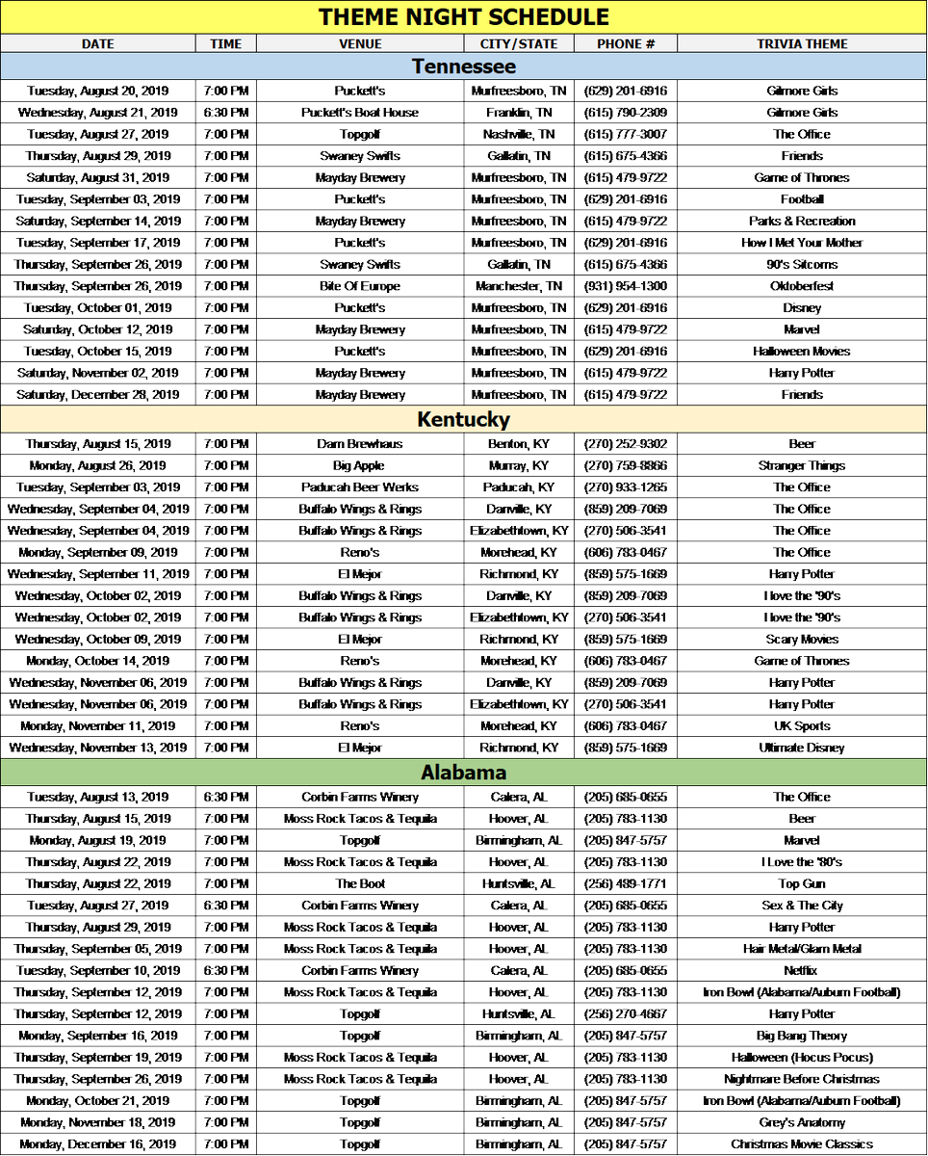This screenshot has width=928, height=1156.
Task: Select the Christmas Movie Classics theme
Action: [802, 1143]
